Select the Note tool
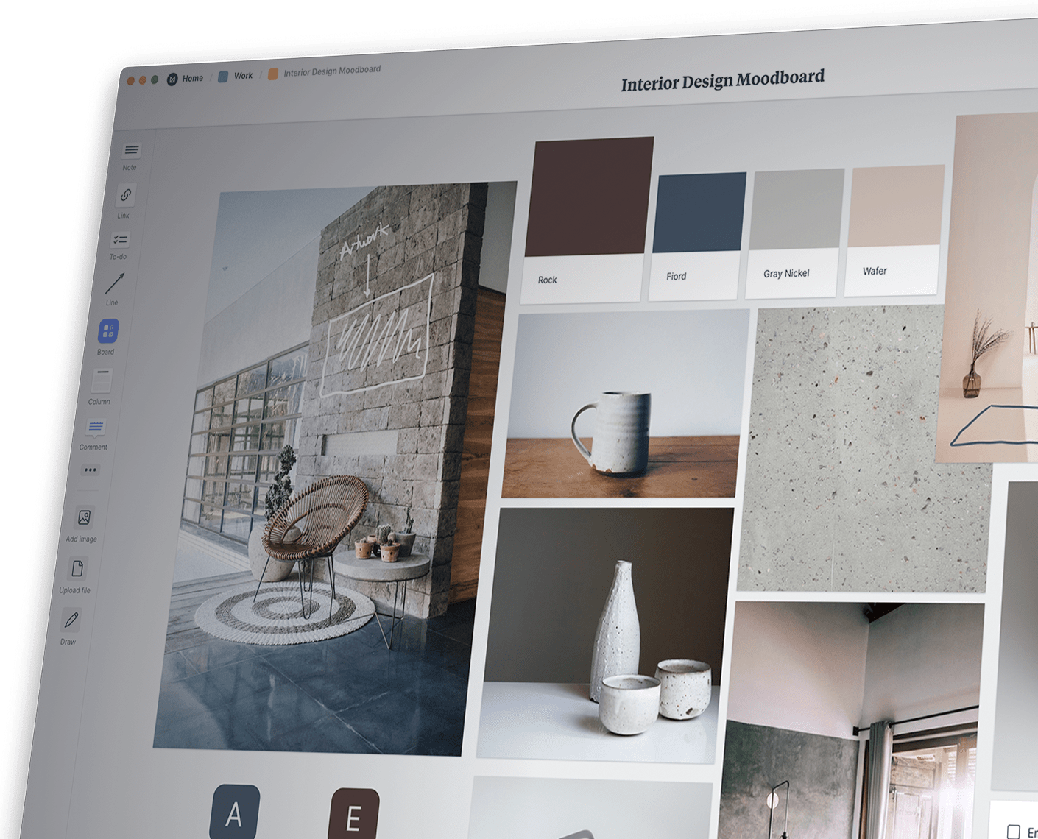The height and width of the screenshot is (839, 1038). point(131,151)
